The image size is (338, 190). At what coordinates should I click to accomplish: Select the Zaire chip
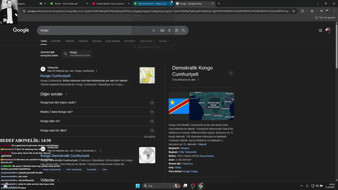(104, 169)
